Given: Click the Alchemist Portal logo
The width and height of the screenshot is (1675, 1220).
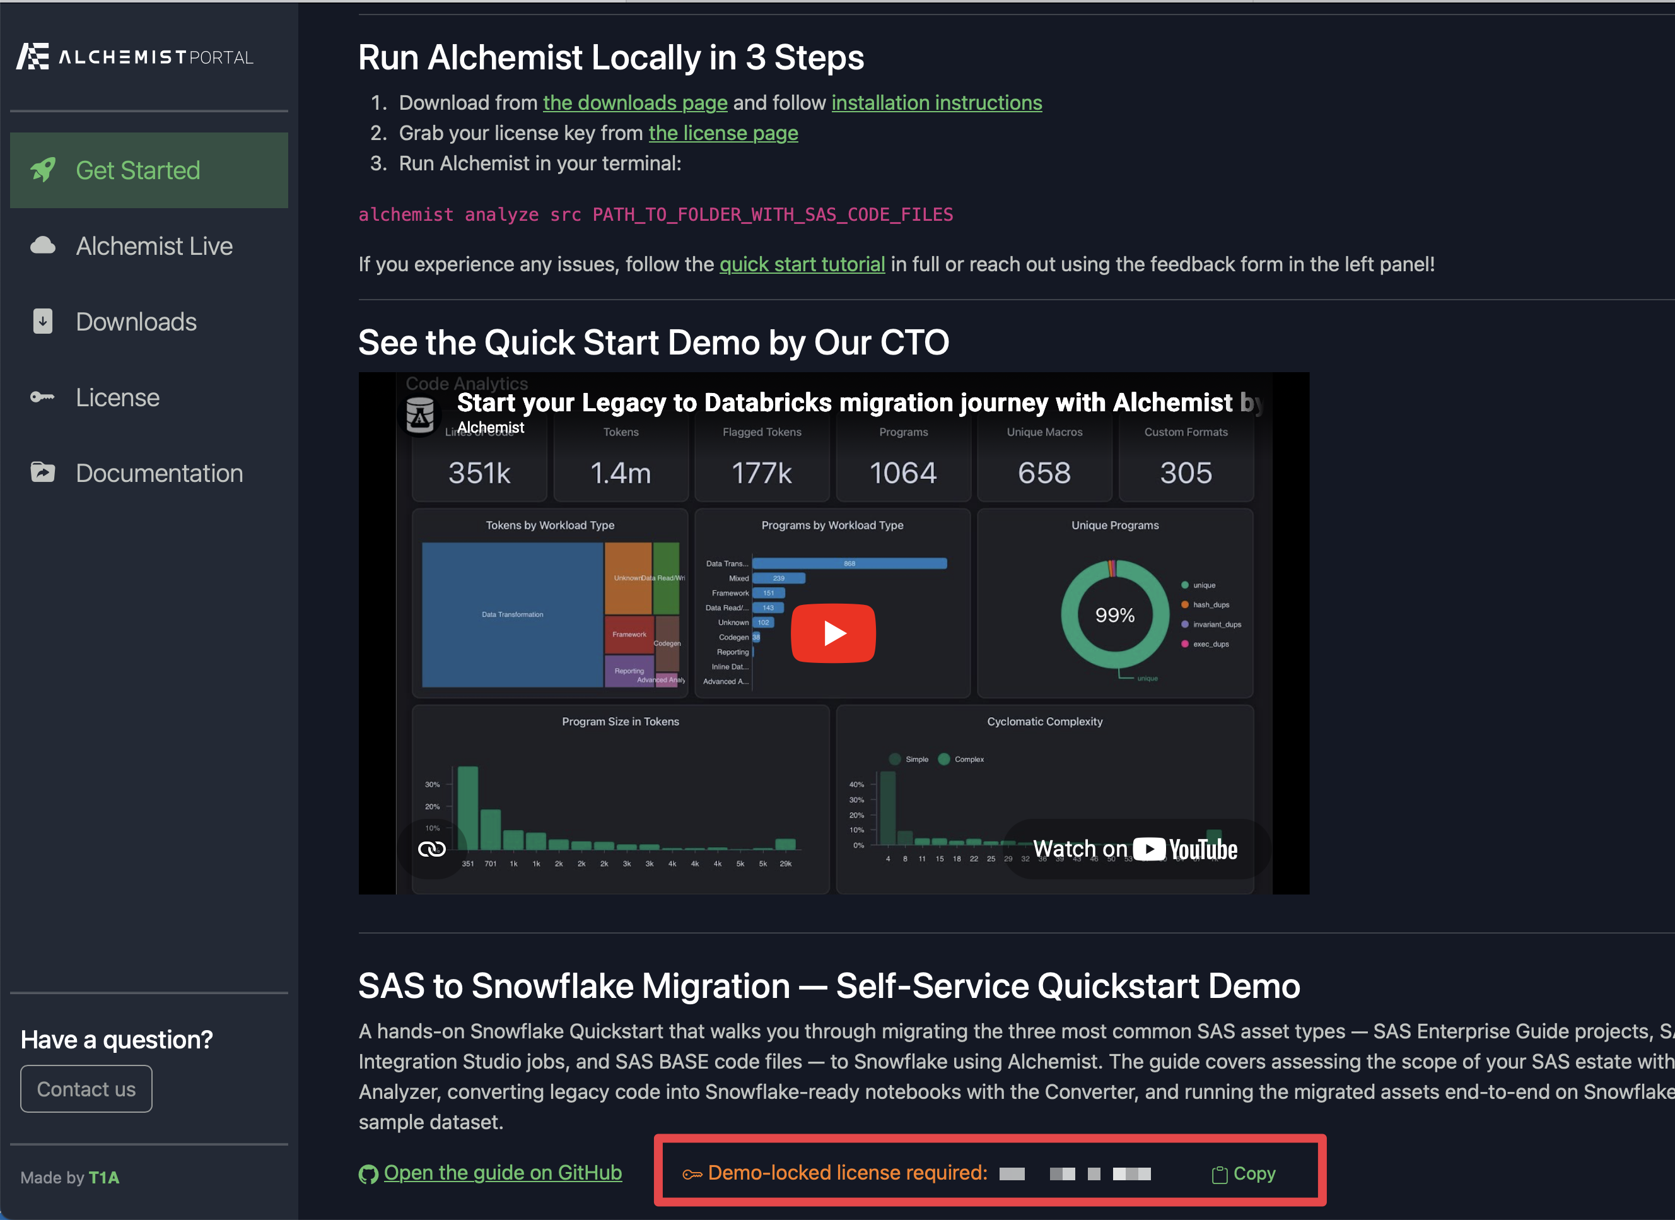Looking at the screenshot, I should click(x=135, y=56).
